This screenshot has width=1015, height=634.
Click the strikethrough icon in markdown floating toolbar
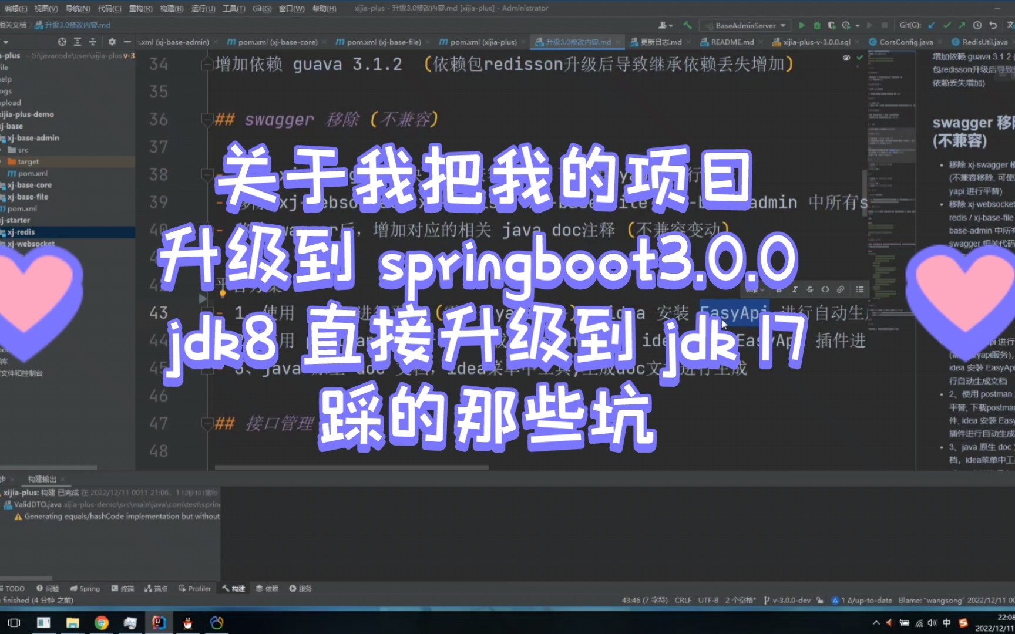click(x=810, y=289)
